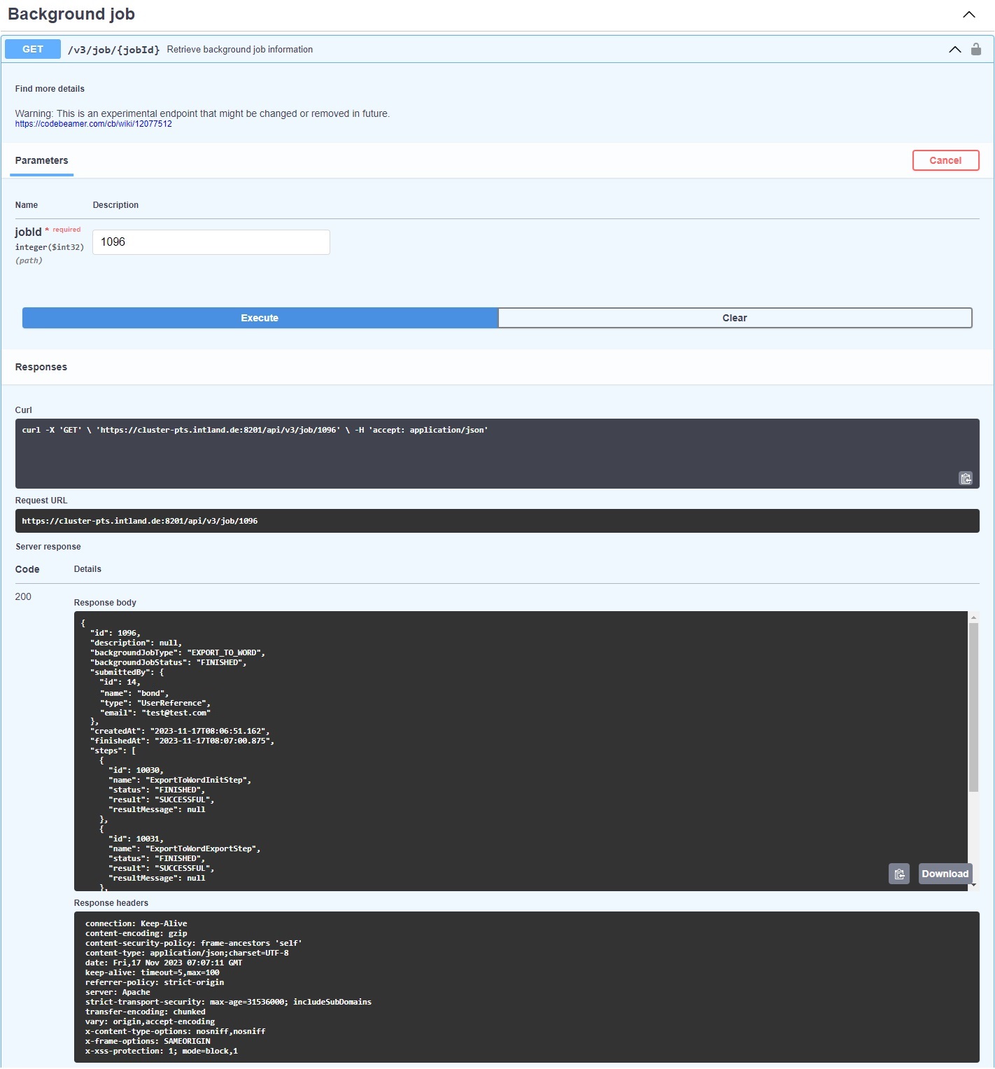Copy response body to clipboard
Screen dimensions: 995x1069
899,874
